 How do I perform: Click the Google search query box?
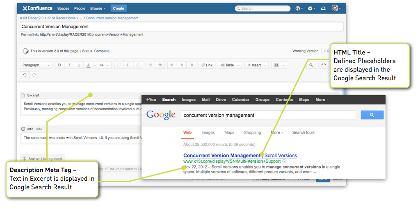click(x=268, y=115)
